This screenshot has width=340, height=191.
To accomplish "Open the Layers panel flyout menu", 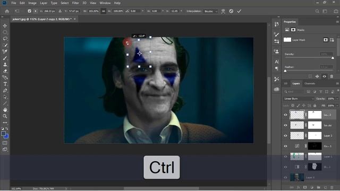I will pos(337,83).
